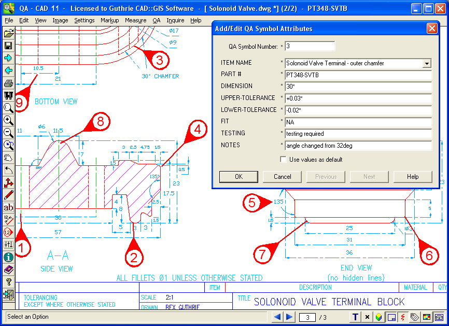Select the plain magnifier zoom window tool
Image resolution: width=449 pixels, height=326 pixels.
[x=9, y=108]
